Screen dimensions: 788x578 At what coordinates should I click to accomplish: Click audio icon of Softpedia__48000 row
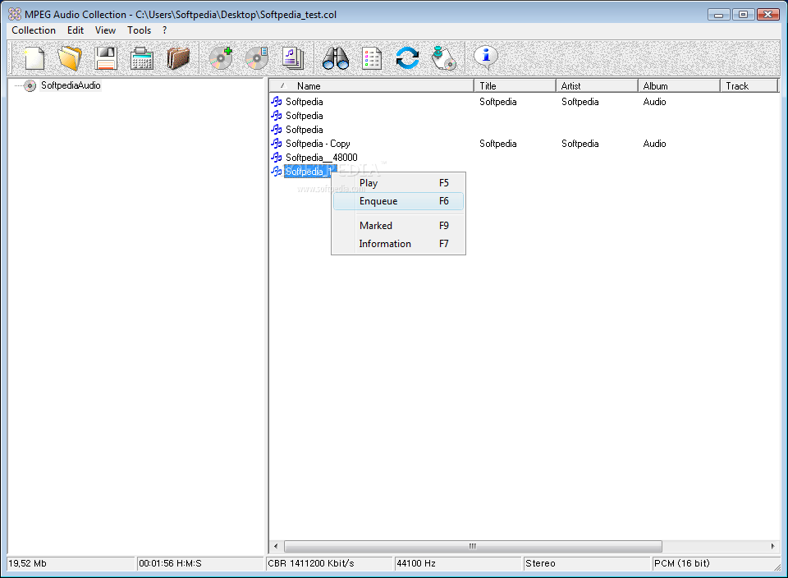click(x=277, y=158)
